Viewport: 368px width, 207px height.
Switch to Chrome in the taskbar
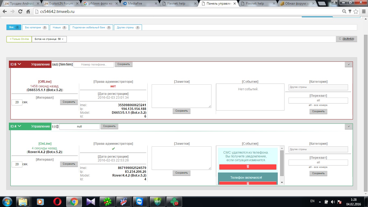pos(74,202)
